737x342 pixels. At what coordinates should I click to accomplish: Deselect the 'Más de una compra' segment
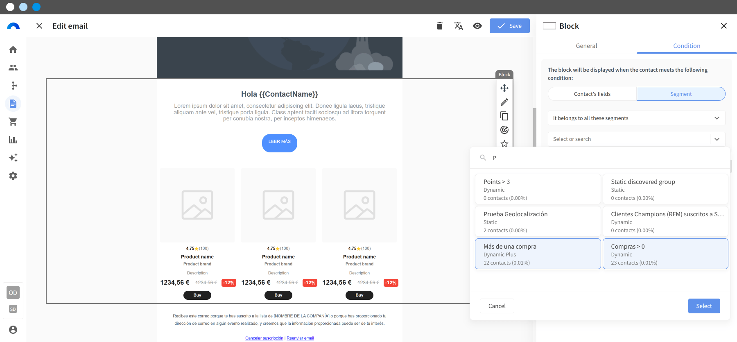(538, 254)
